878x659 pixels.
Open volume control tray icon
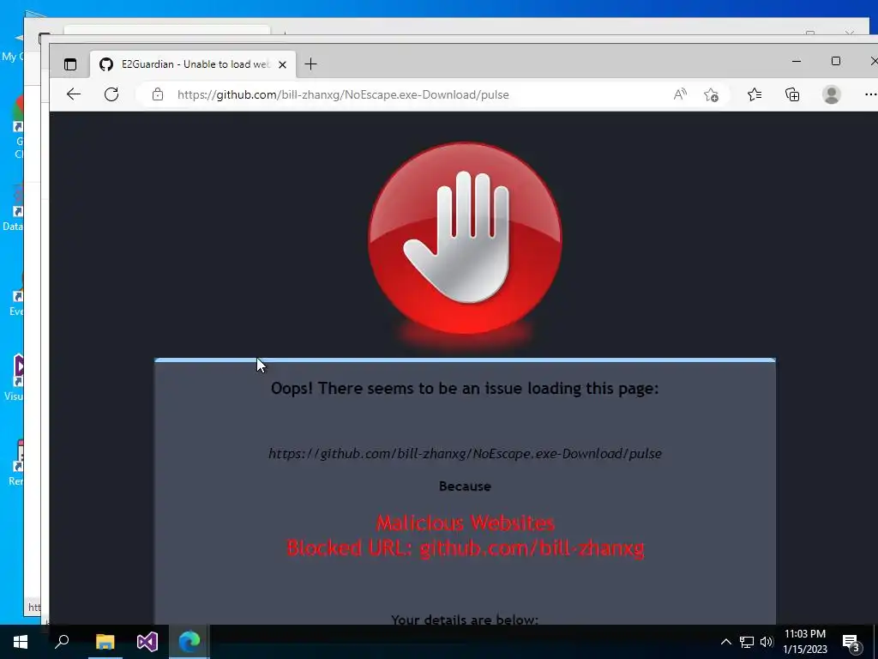(767, 642)
